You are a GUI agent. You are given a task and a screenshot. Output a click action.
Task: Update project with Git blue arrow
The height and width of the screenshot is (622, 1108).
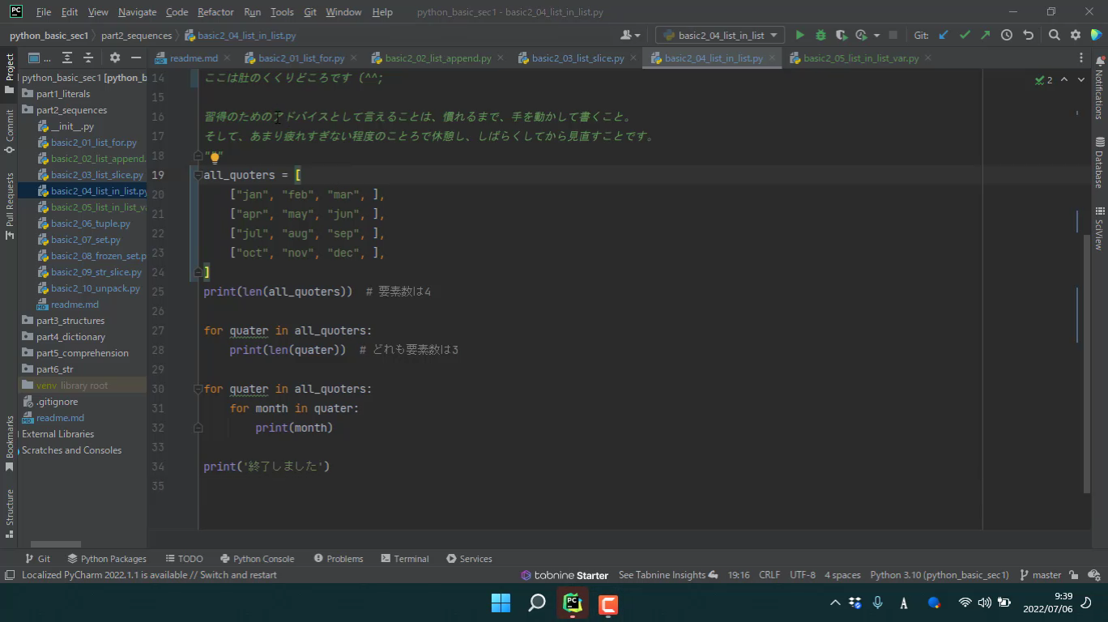(943, 36)
